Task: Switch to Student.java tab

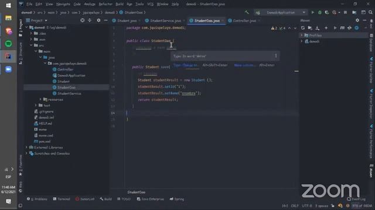Action: point(127,21)
